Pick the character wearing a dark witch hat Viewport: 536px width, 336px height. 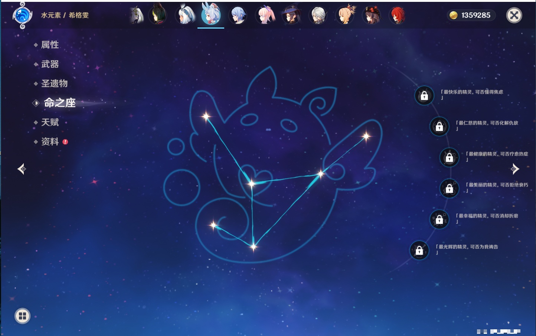tap(291, 15)
